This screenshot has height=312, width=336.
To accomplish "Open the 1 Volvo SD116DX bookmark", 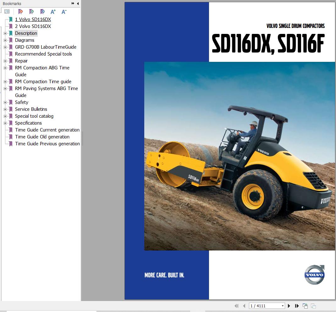I will click(x=32, y=19).
